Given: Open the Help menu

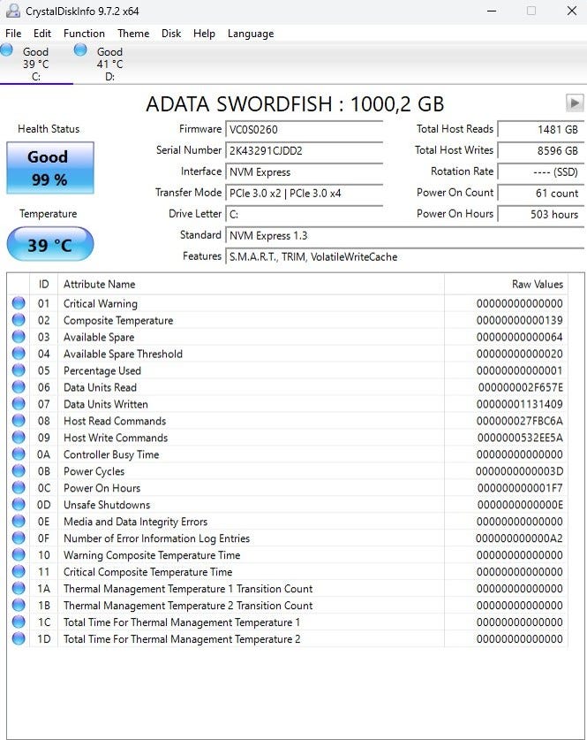Looking at the screenshot, I should [x=204, y=34].
